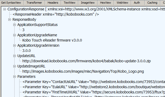Select the ApplicationUpgradeName label
The height and width of the screenshot is (97, 165).
pos(37,35)
